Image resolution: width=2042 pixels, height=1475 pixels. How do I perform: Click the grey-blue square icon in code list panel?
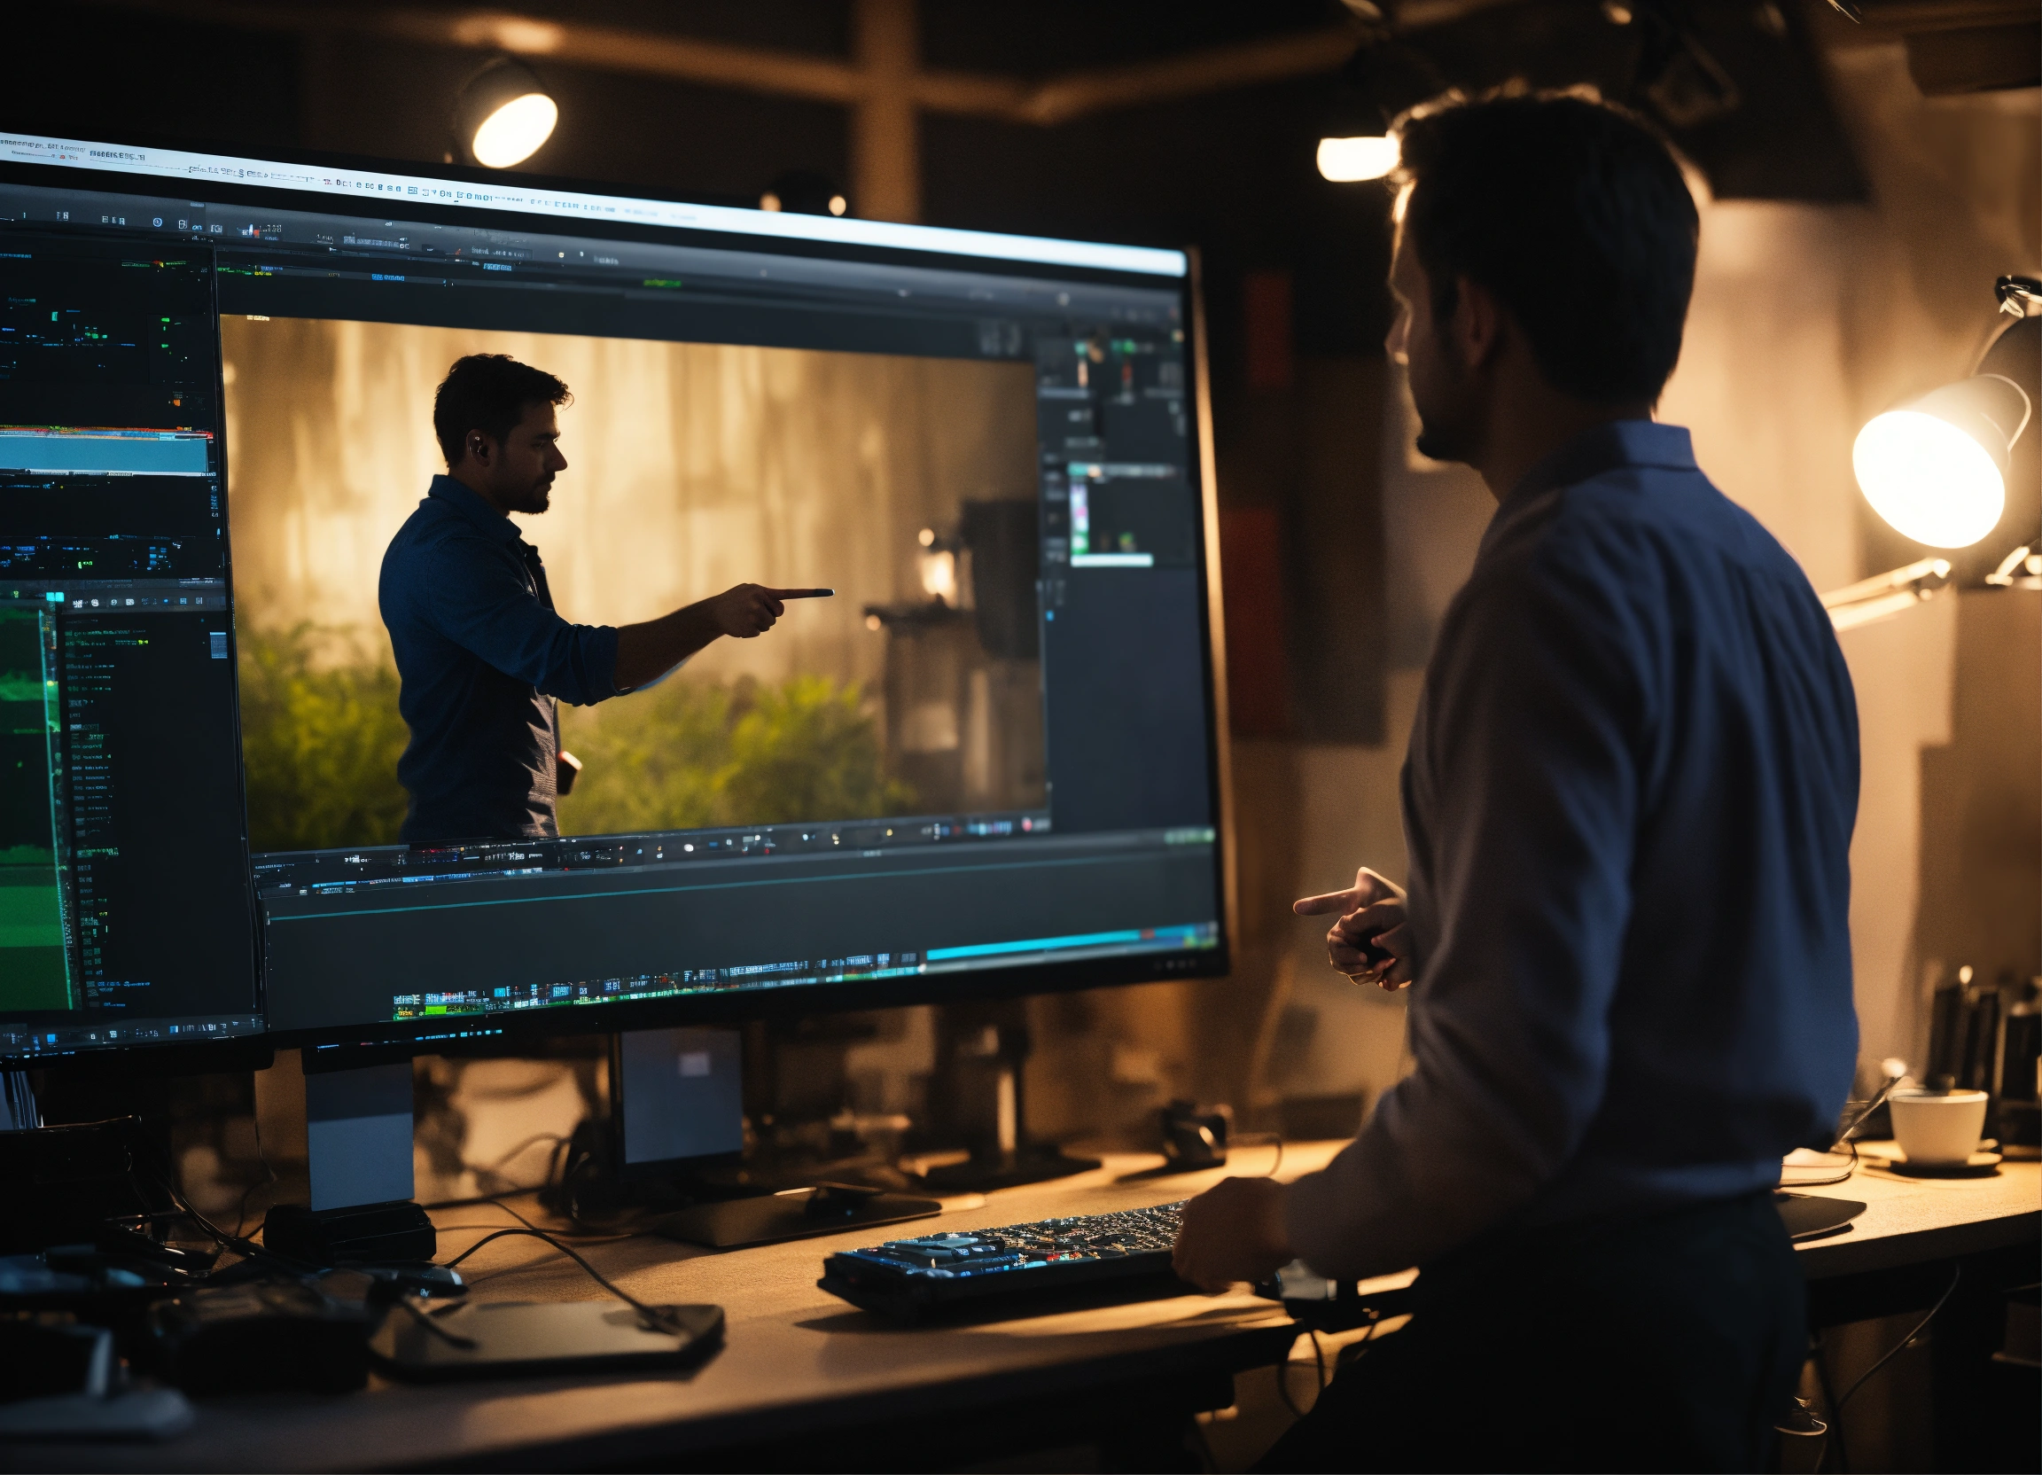click(x=218, y=644)
